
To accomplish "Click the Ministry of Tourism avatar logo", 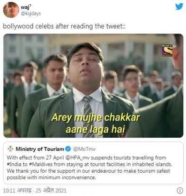I will point(11,149).
